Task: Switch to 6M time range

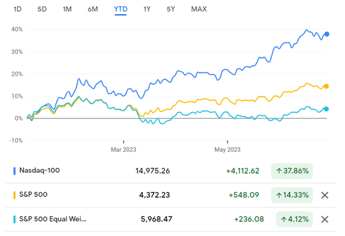Action: click(92, 9)
